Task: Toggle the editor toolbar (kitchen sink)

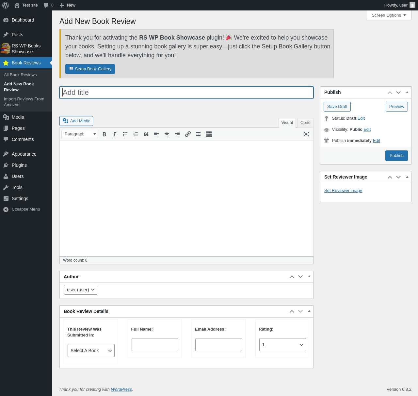Action: coord(209,134)
